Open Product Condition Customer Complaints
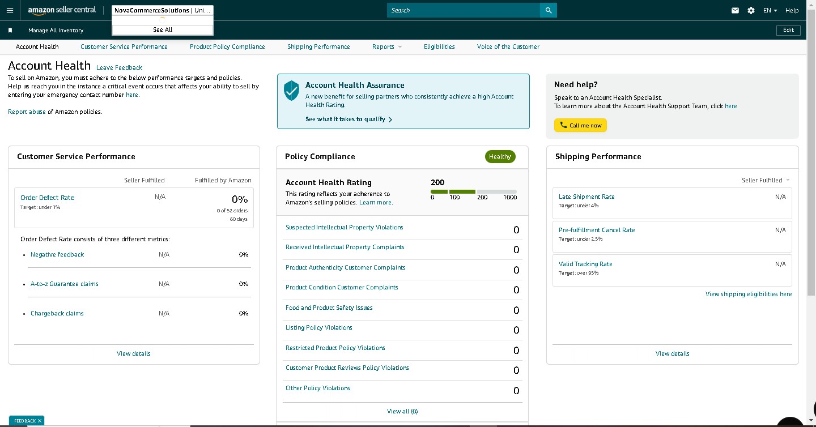The height and width of the screenshot is (427, 816). click(342, 287)
